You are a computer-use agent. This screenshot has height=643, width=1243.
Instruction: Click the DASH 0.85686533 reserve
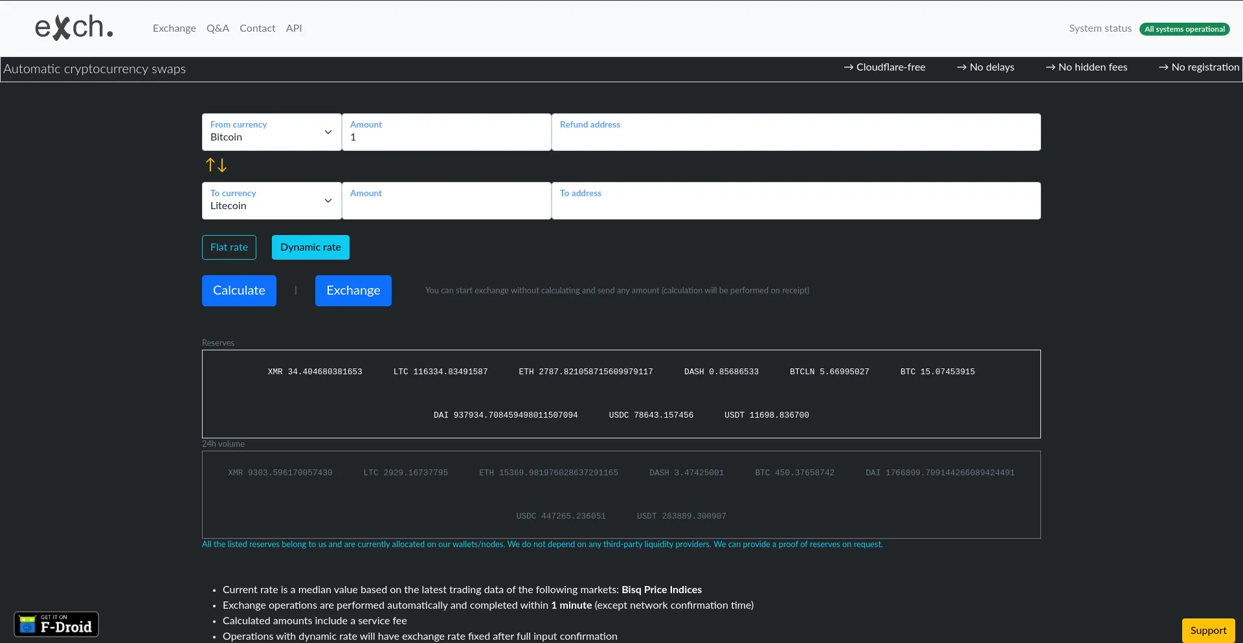click(721, 372)
